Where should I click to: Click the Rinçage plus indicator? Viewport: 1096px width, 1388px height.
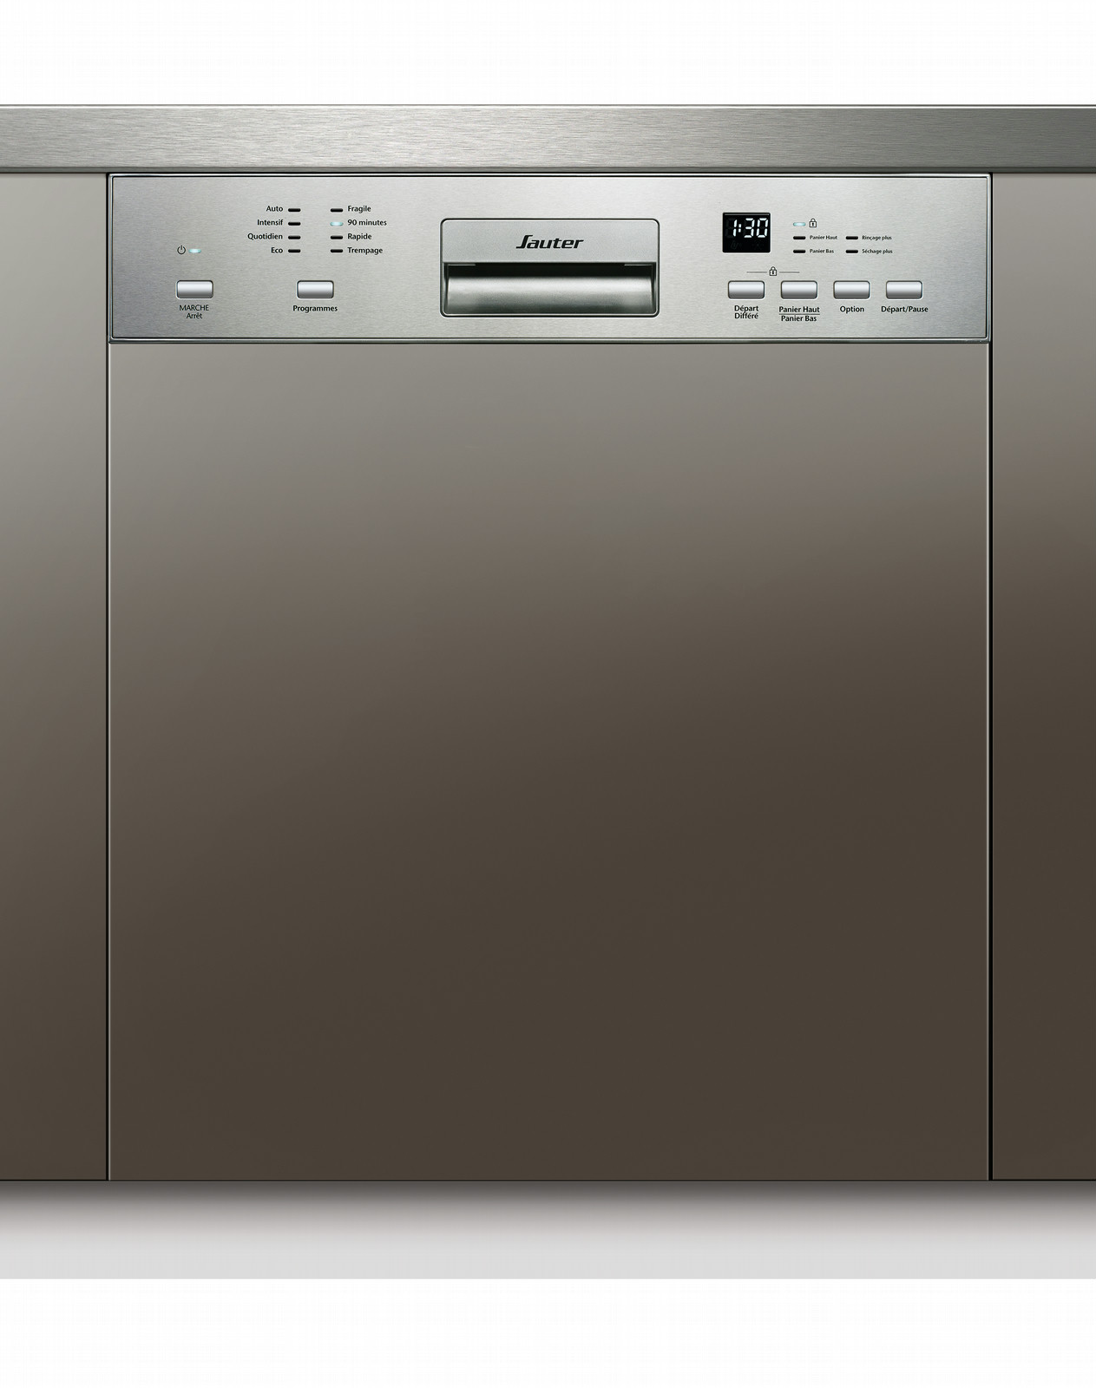coord(852,238)
